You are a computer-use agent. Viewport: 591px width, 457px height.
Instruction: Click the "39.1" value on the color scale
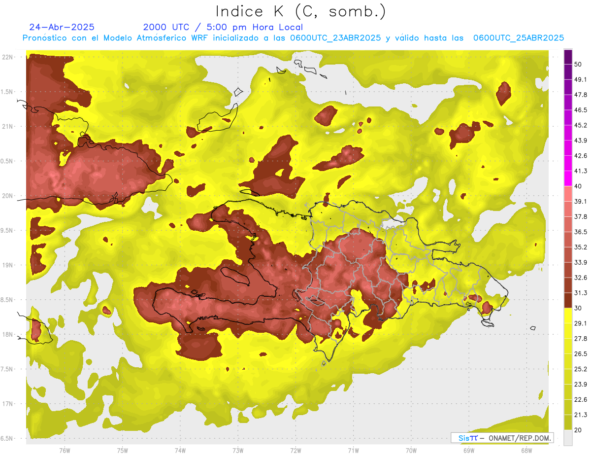point(581,201)
